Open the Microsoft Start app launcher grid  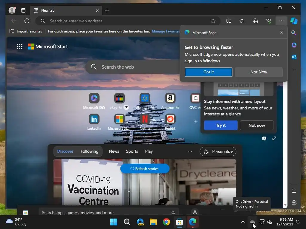tap(20, 47)
